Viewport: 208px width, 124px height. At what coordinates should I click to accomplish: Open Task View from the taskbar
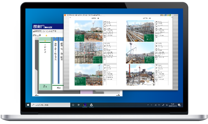(x=79, y=105)
